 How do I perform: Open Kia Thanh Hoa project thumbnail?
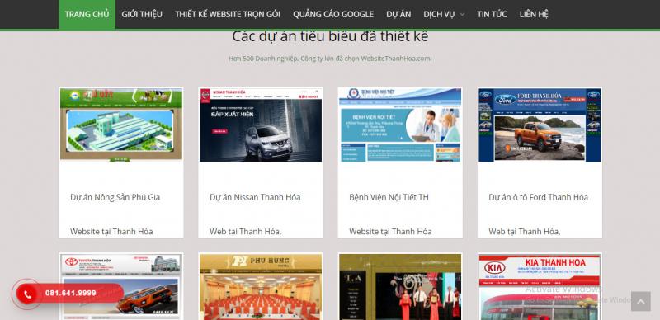(540, 287)
